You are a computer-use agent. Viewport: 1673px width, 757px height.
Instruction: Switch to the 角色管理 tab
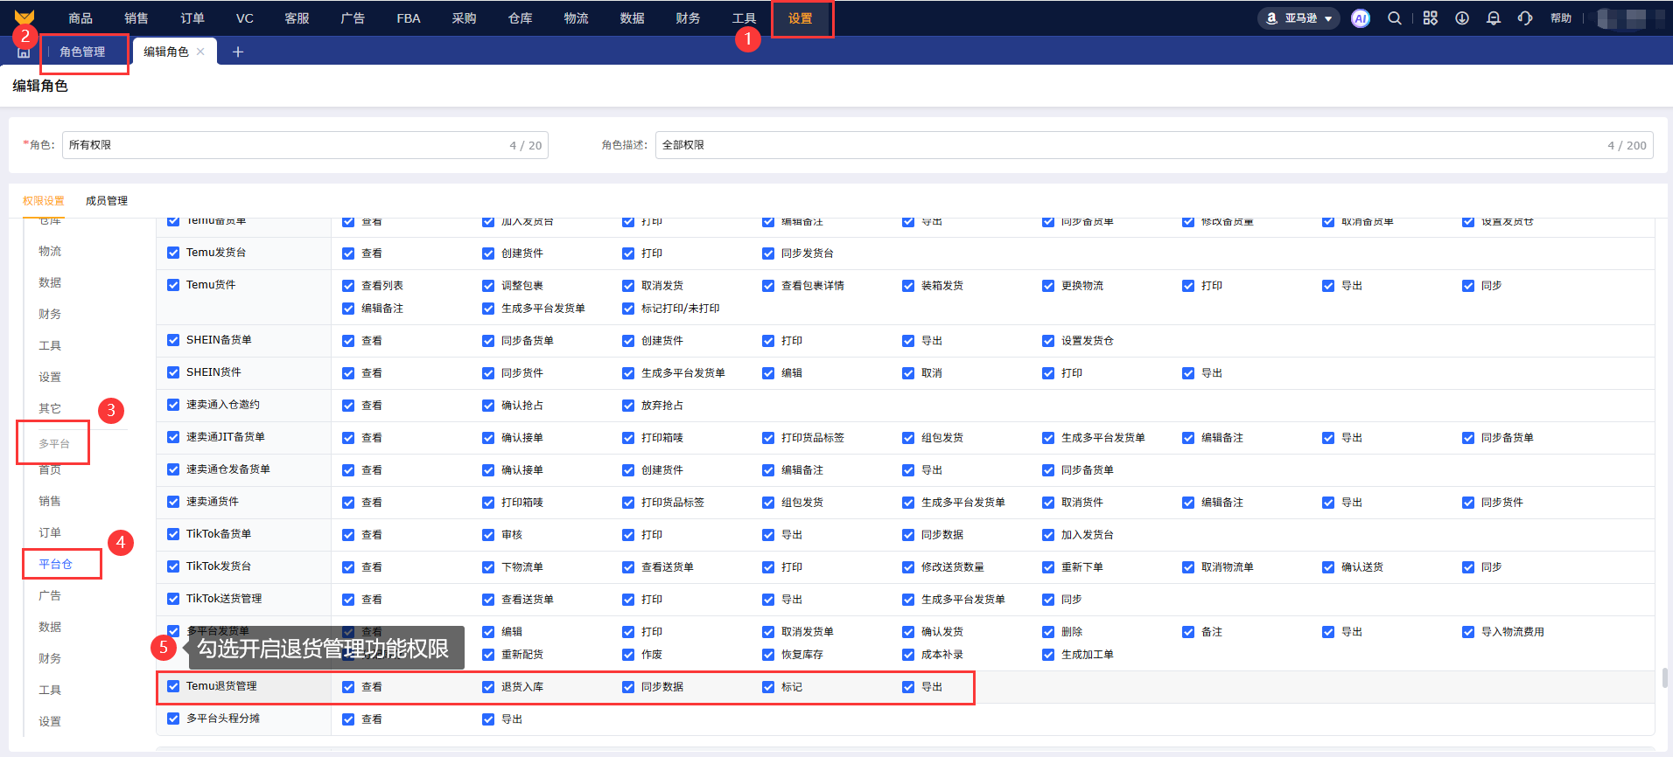(x=82, y=52)
